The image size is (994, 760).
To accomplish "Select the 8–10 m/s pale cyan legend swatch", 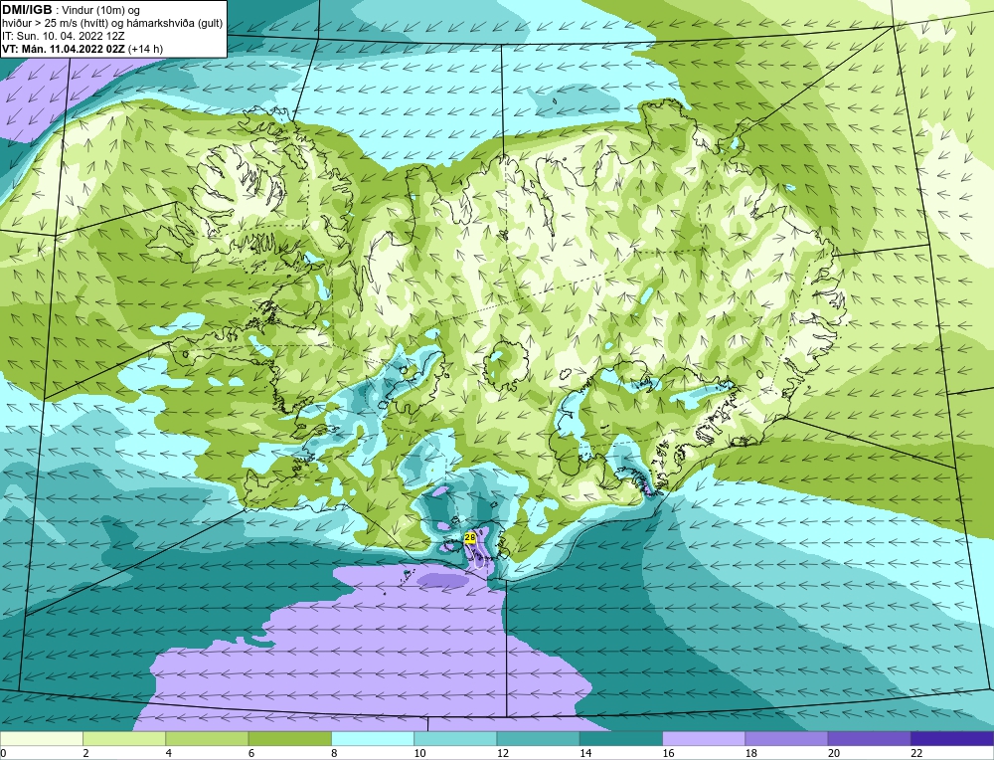I will [x=373, y=738].
